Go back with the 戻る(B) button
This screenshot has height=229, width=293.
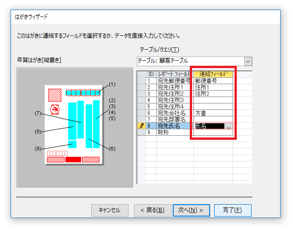[152, 210]
